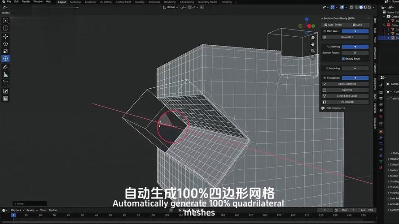
Task: Click the End frame 250 field
Action: pyautogui.click(x=367, y=210)
